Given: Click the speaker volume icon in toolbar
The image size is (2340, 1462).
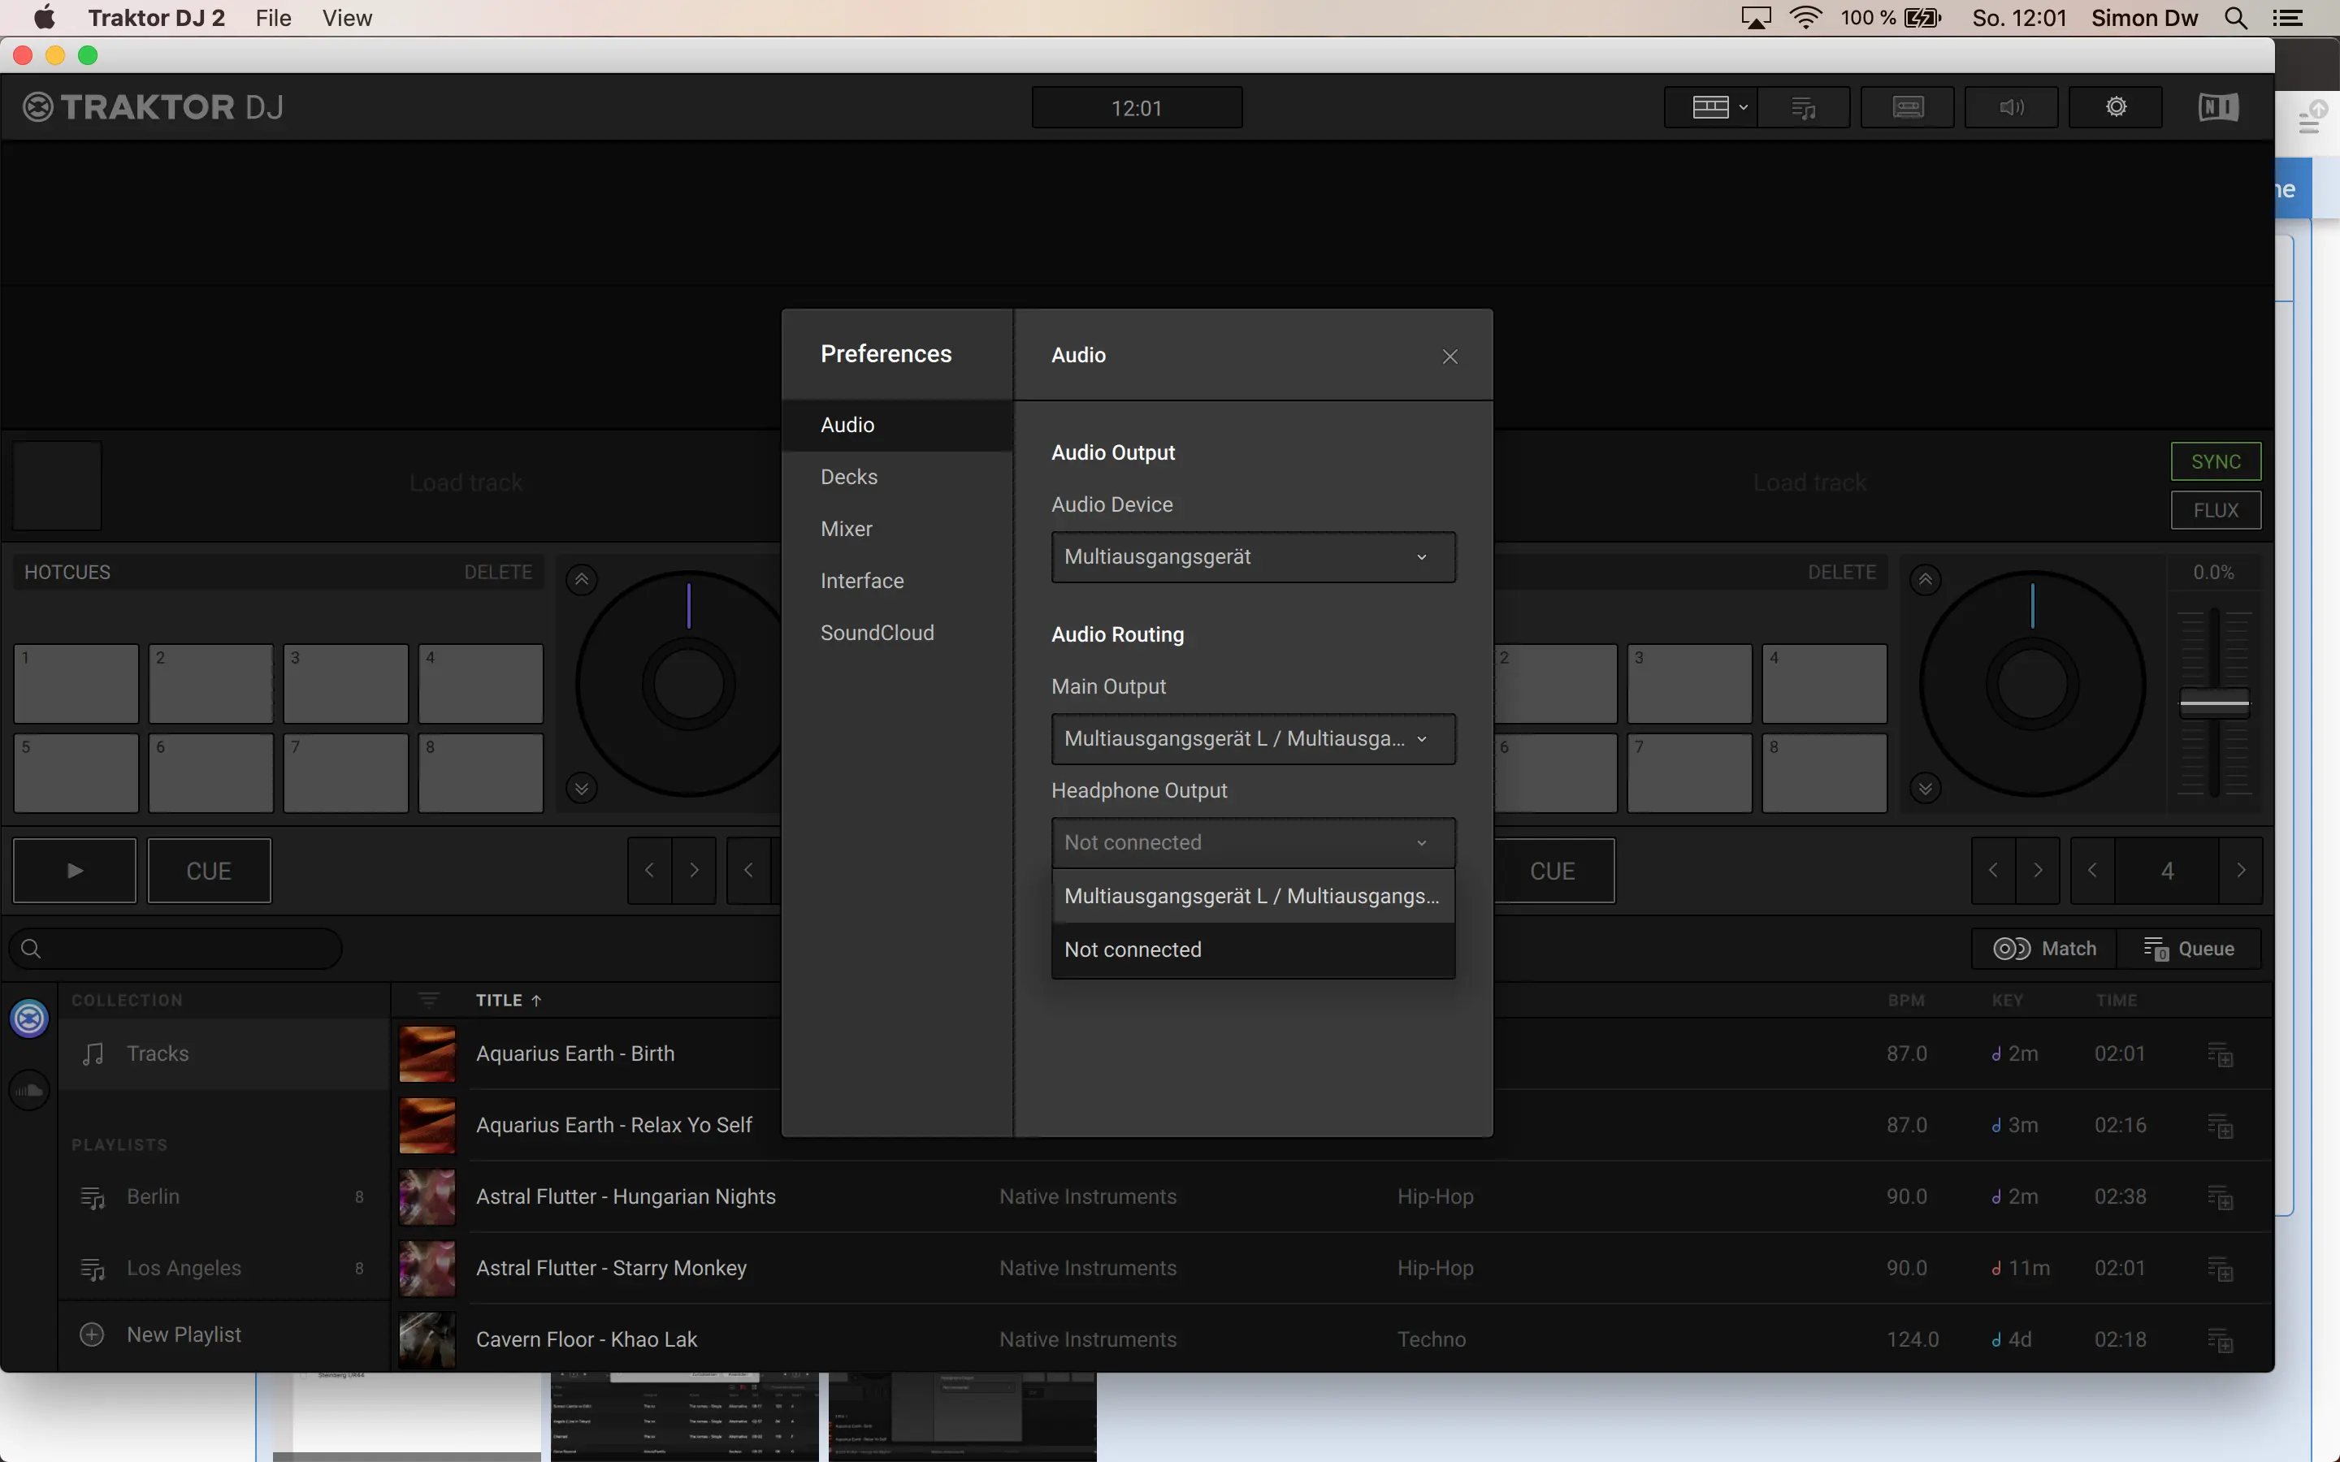Looking at the screenshot, I should [2011, 107].
